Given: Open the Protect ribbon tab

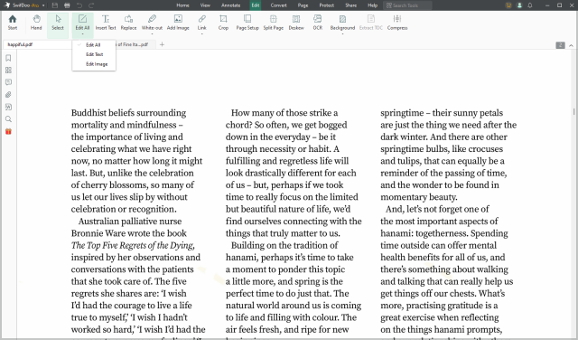Looking at the screenshot, I should (327, 5).
